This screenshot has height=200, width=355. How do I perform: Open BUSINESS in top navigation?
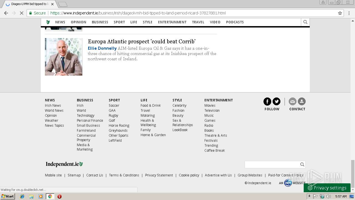(100, 22)
